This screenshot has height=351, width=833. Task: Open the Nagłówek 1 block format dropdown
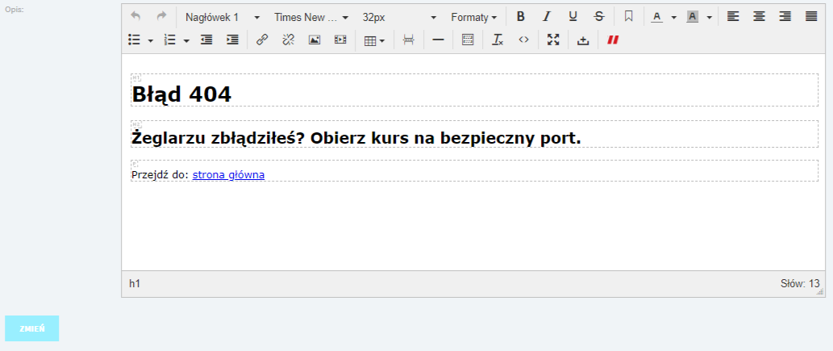[x=222, y=17]
